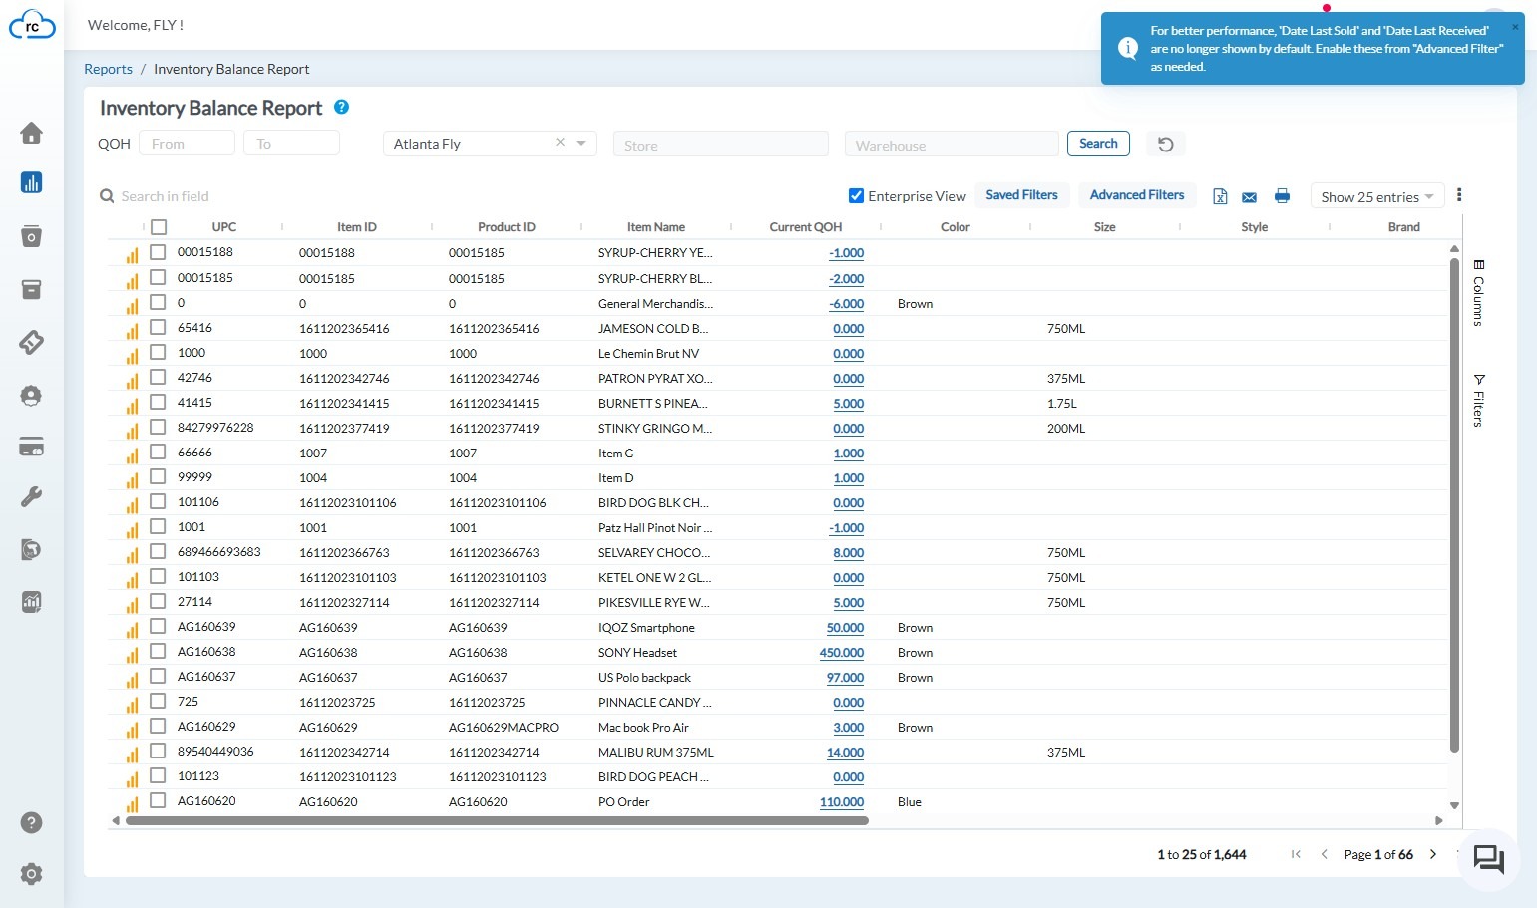Print the report via printer icon
Image resolution: width=1537 pixels, height=908 pixels.
1282,196
